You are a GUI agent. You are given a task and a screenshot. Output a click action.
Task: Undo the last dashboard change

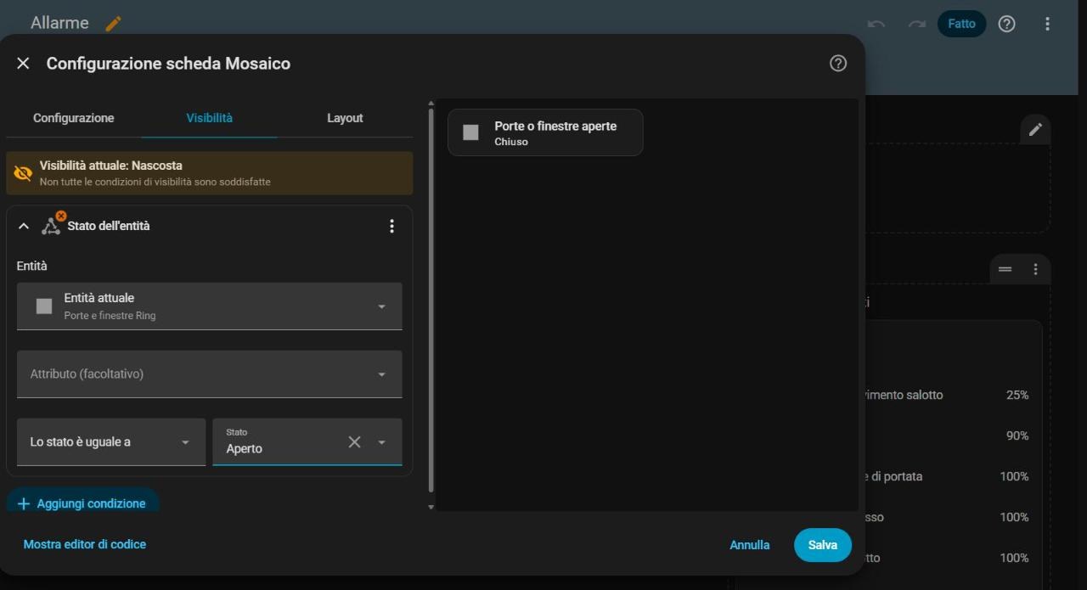click(876, 24)
